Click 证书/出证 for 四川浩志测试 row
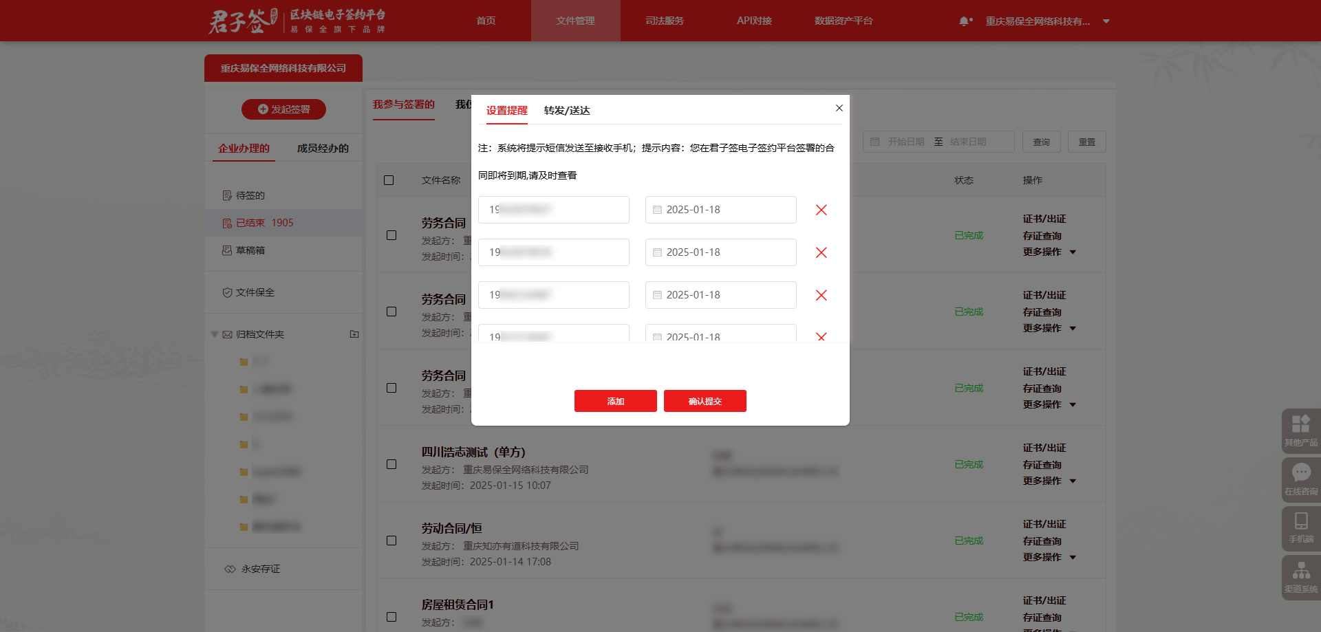 (1044, 448)
